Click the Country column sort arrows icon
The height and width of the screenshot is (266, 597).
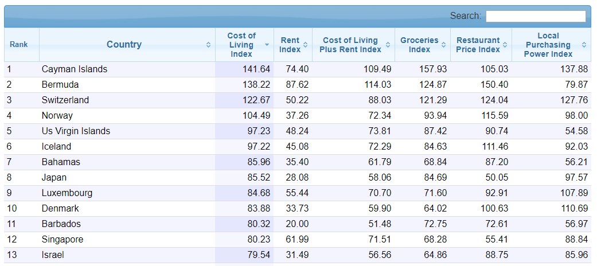click(x=208, y=45)
